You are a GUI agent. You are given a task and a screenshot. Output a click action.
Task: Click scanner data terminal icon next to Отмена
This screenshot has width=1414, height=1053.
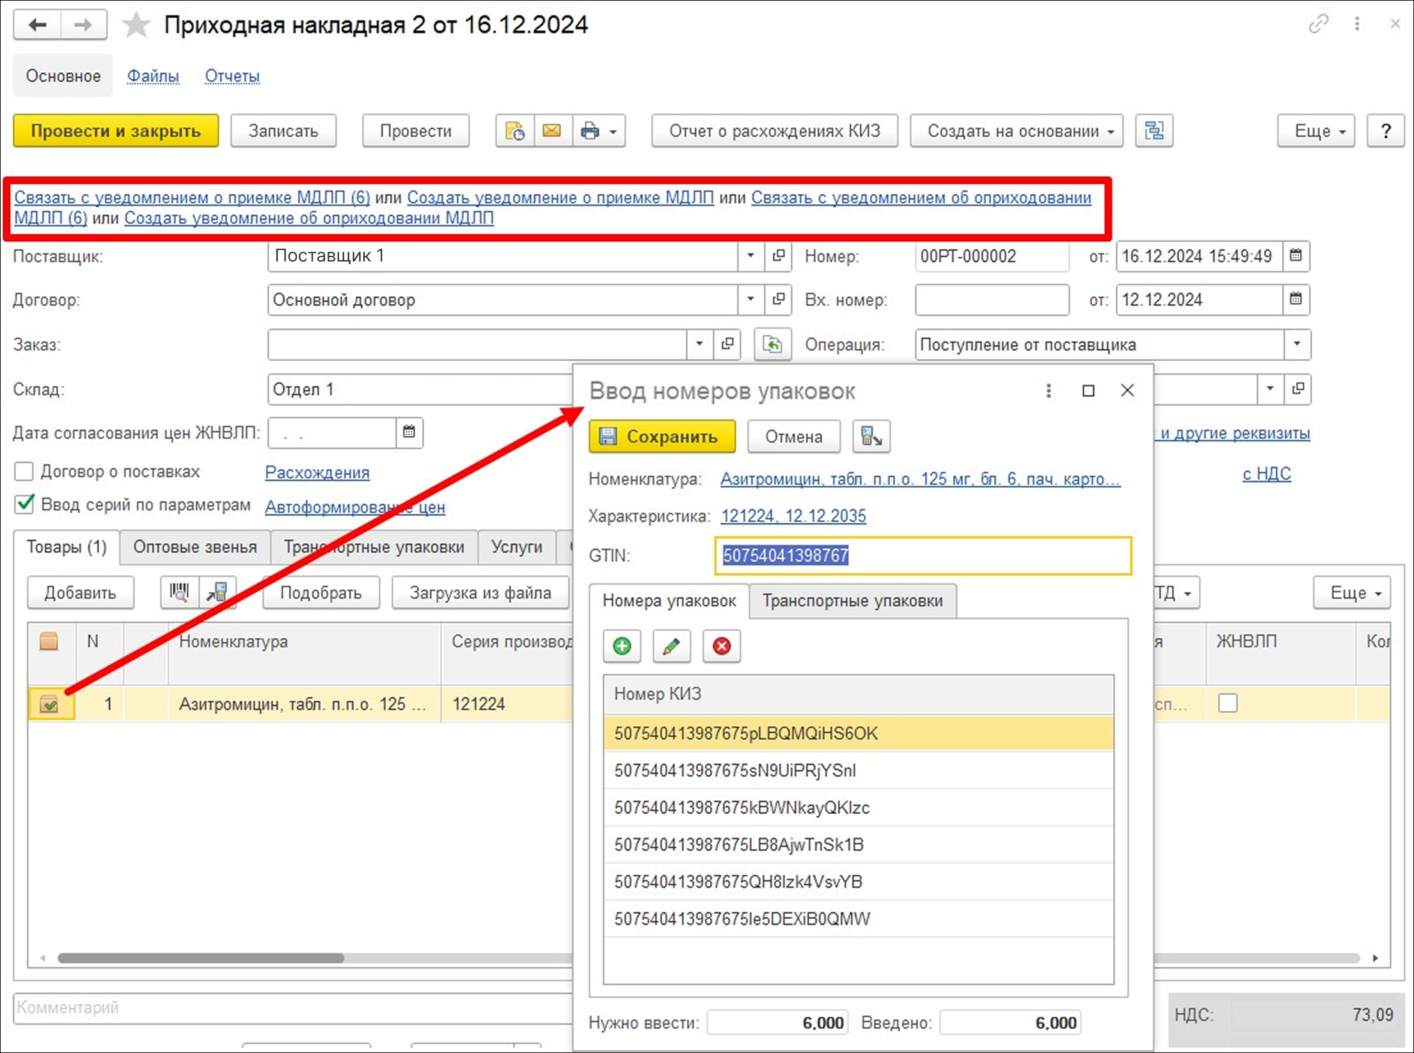click(x=871, y=437)
